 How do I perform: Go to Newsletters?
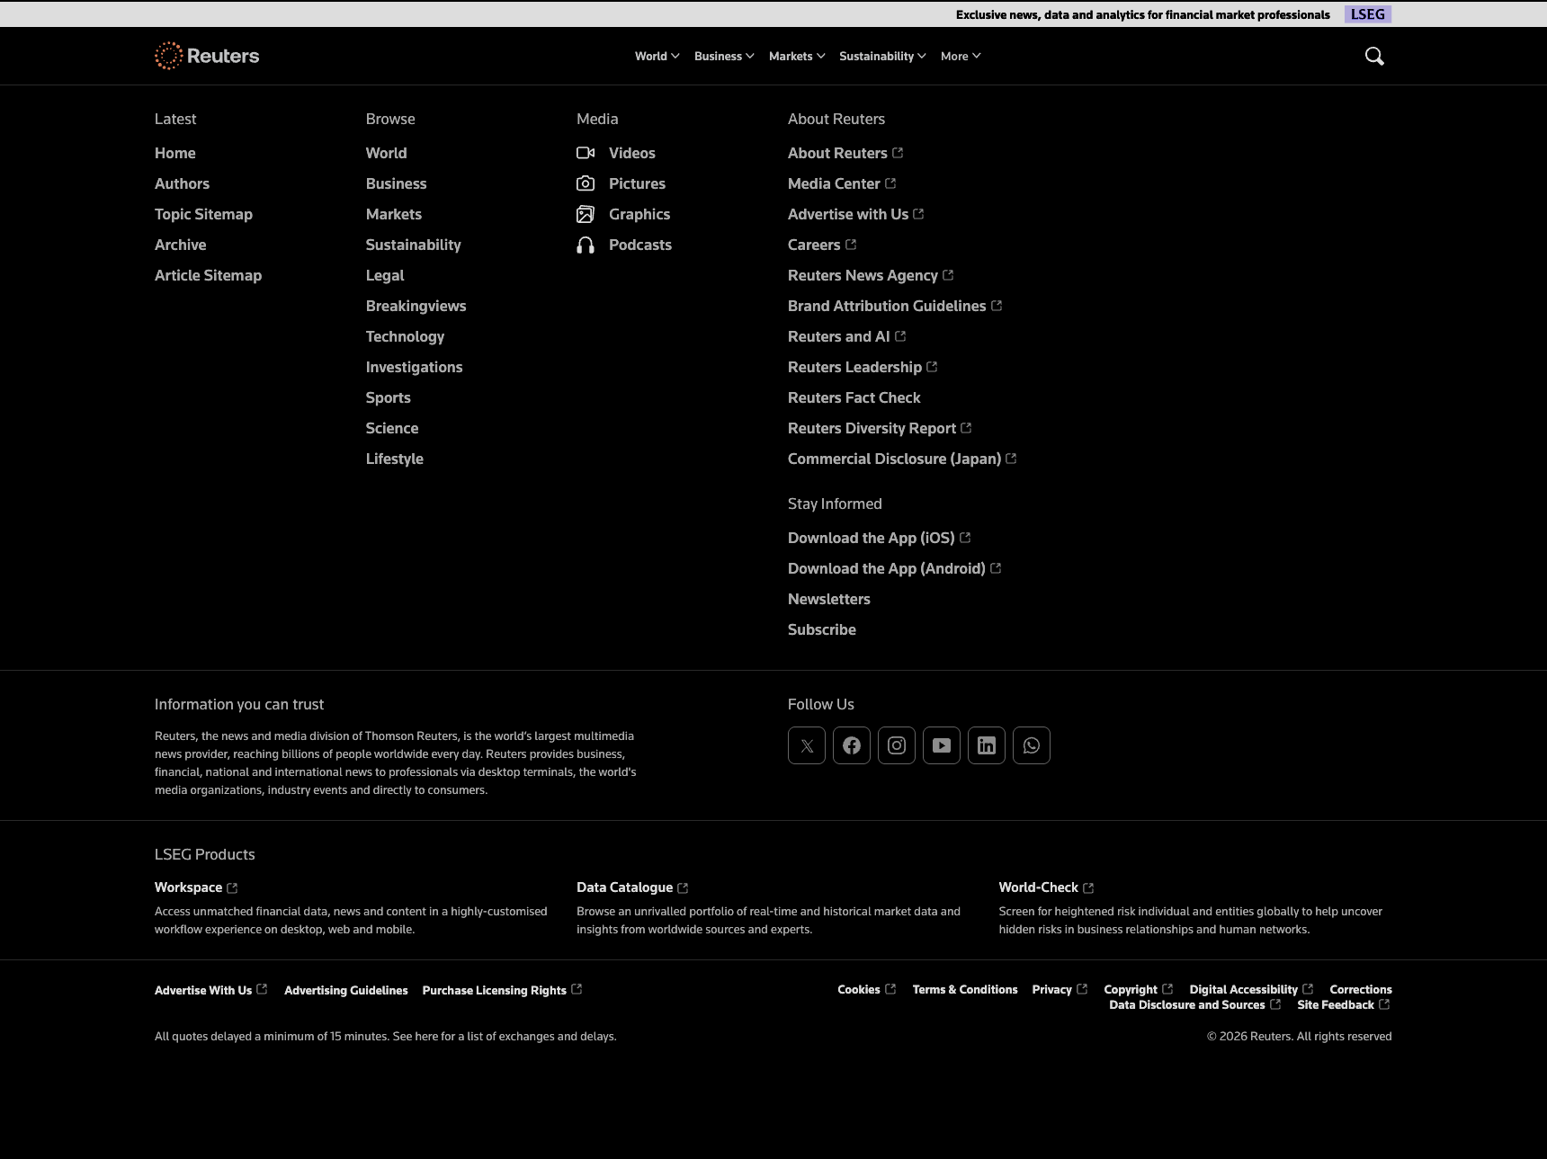click(829, 599)
